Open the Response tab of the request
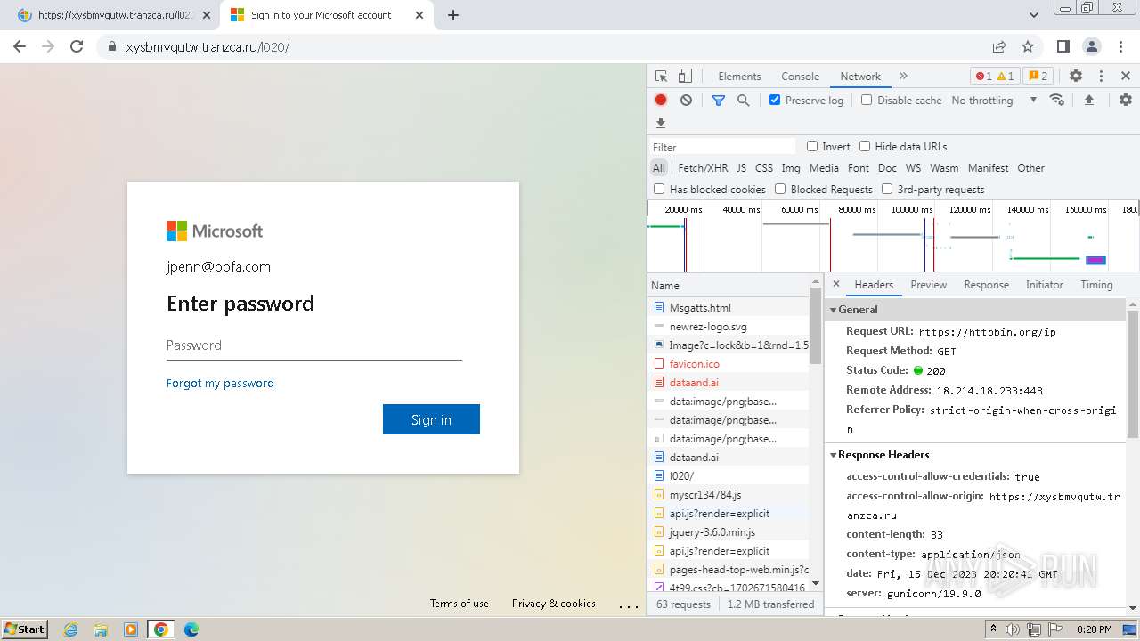The image size is (1140, 641). click(986, 285)
